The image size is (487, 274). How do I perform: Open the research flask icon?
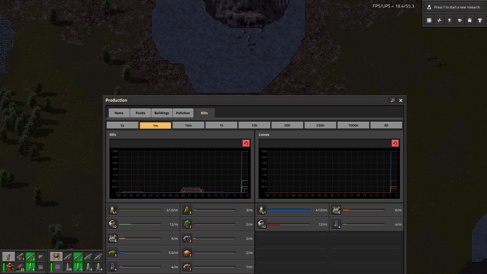(429, 7)
